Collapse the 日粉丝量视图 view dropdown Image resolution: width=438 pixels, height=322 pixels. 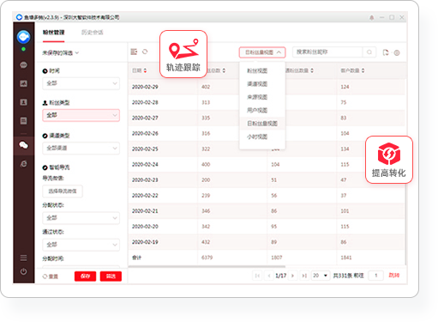[262, 52]
